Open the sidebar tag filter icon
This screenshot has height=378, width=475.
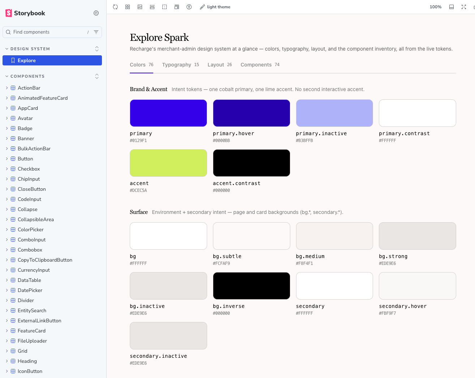point(96,32)
